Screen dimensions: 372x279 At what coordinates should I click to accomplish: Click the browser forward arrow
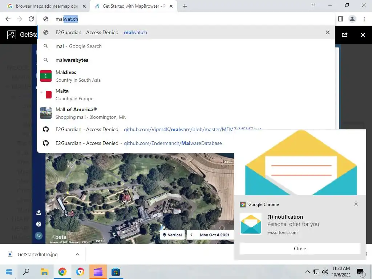click(20, 19)
